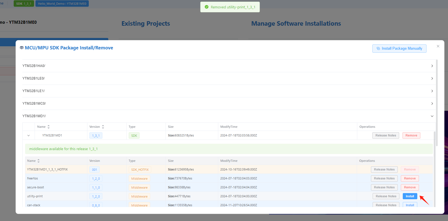Click disabled Remove for HOTFIX row

coord(410,169)
